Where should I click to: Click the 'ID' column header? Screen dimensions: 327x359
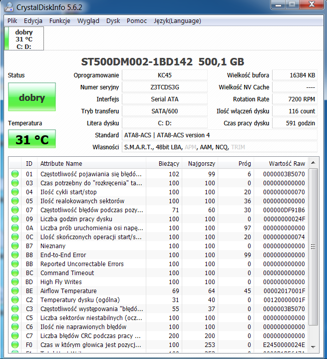point(29,163)
